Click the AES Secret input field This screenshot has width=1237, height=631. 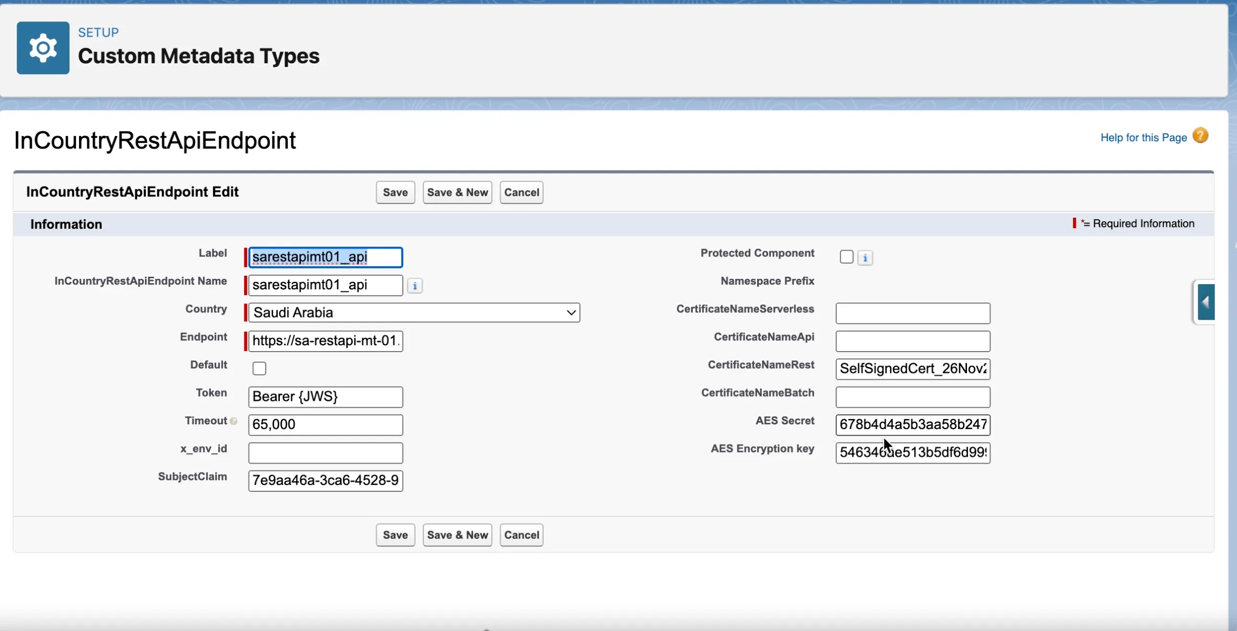[x=912, y=424]
